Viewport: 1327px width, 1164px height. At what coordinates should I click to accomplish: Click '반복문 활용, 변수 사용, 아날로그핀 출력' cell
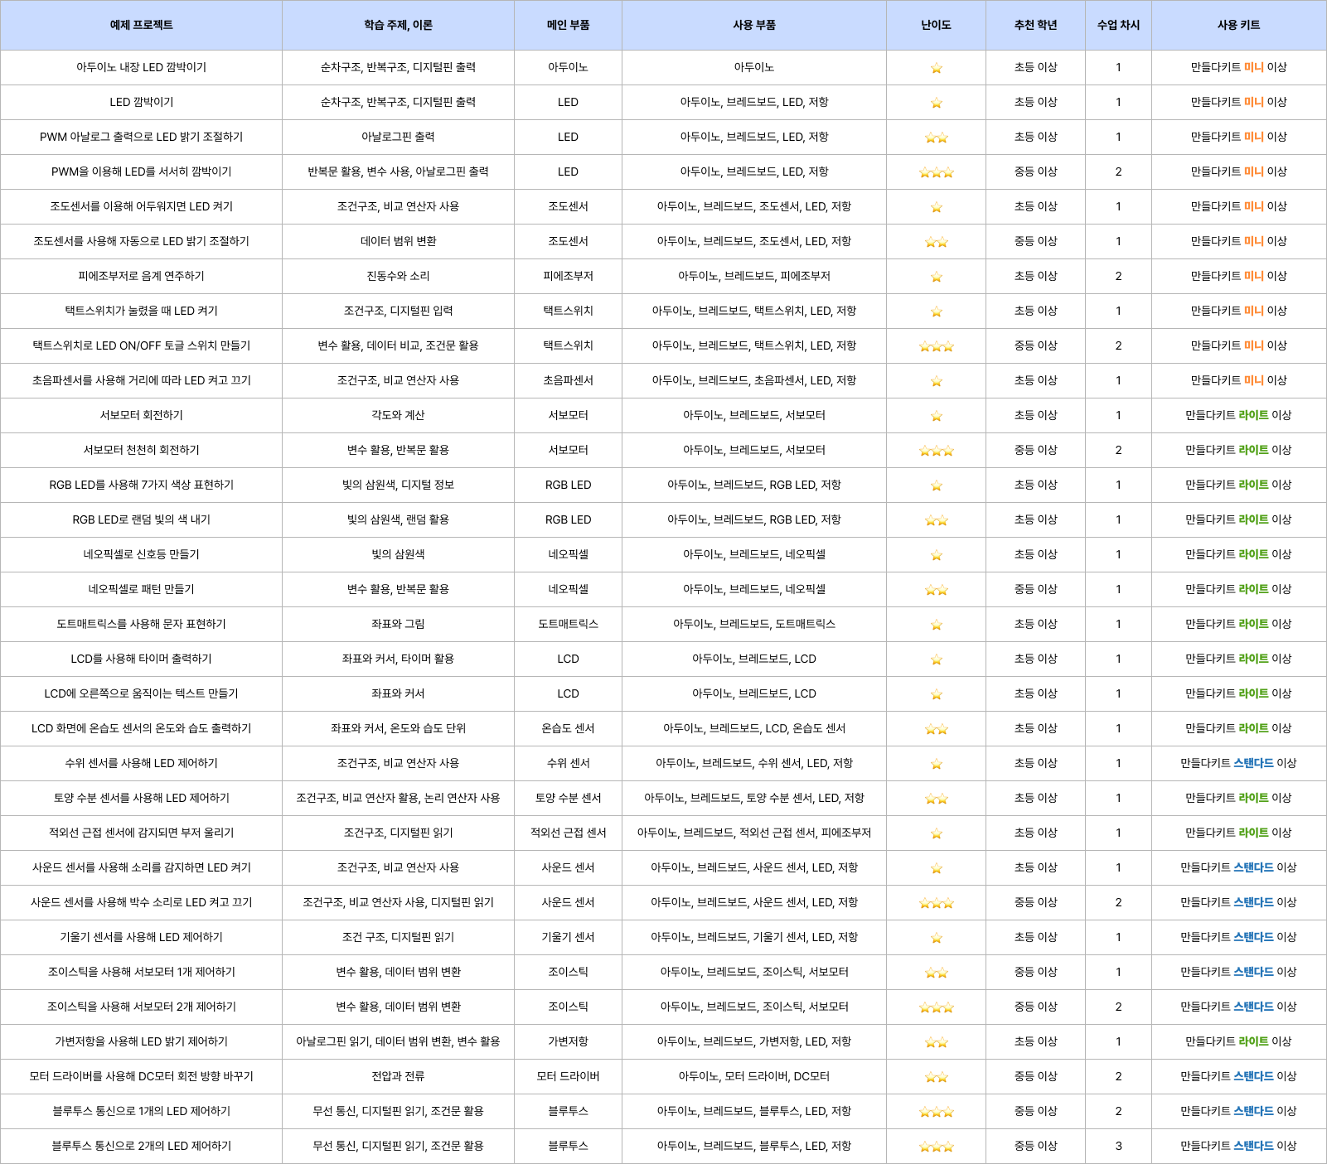tap(398, 171)
